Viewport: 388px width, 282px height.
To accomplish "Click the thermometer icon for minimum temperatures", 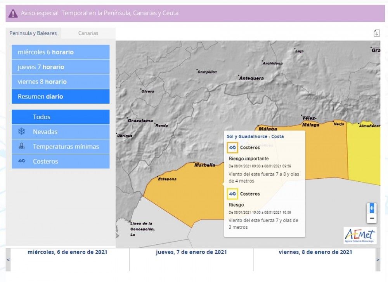I will tap(22, 146).
